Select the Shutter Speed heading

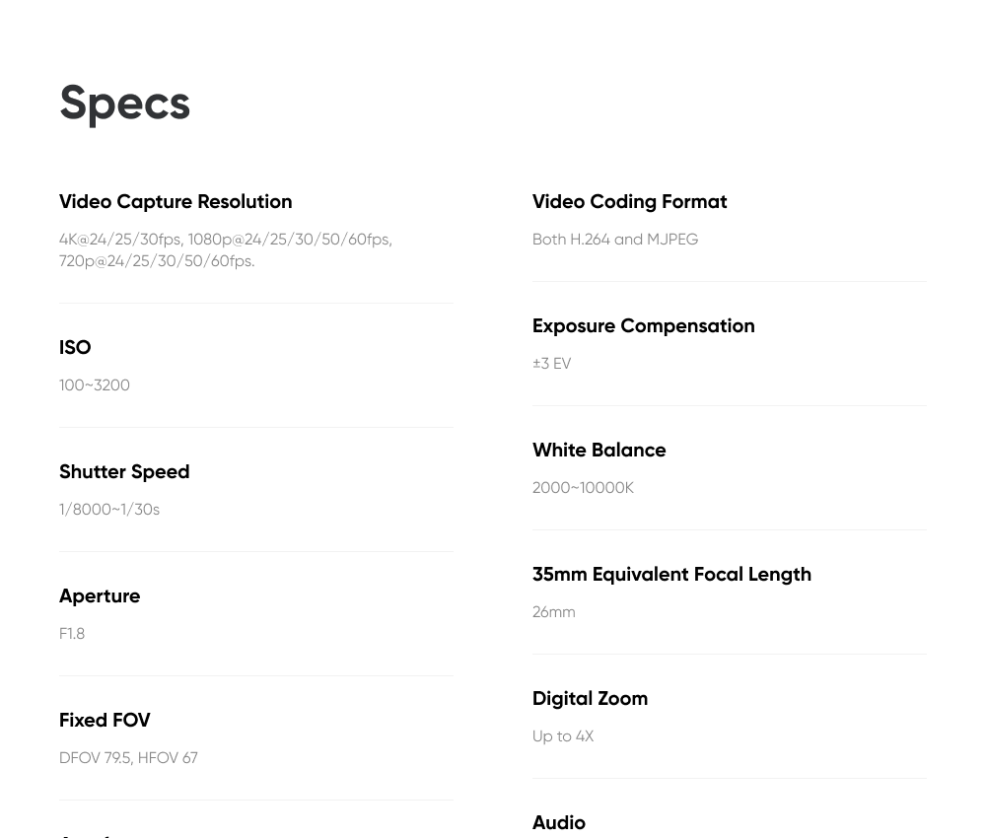pyautogui.click(x=124, y=472)
